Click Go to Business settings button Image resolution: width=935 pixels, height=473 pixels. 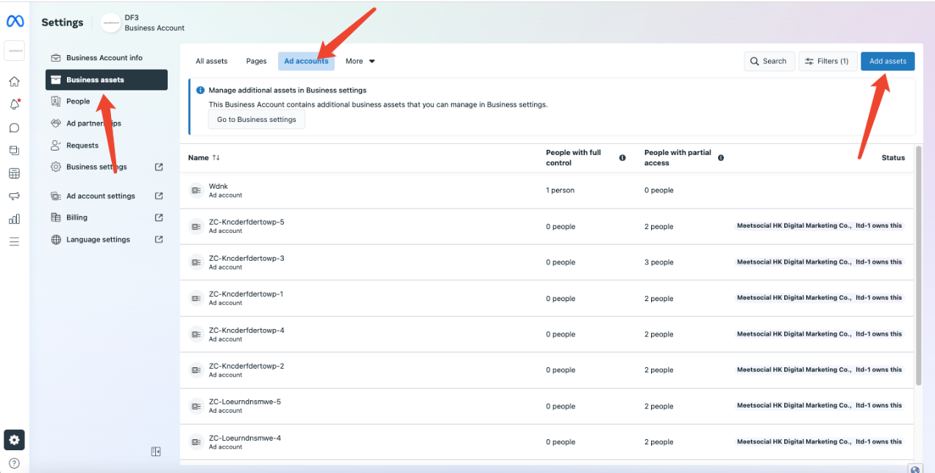[x=256, y=120]
